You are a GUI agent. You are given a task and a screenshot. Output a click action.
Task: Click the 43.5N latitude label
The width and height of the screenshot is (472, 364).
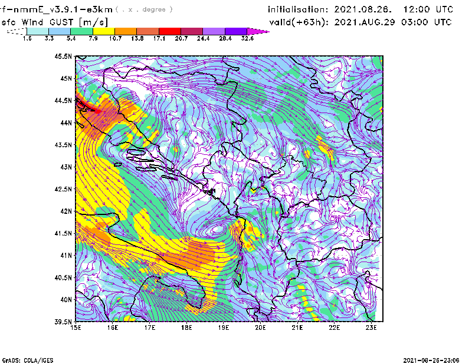[64, 145]
